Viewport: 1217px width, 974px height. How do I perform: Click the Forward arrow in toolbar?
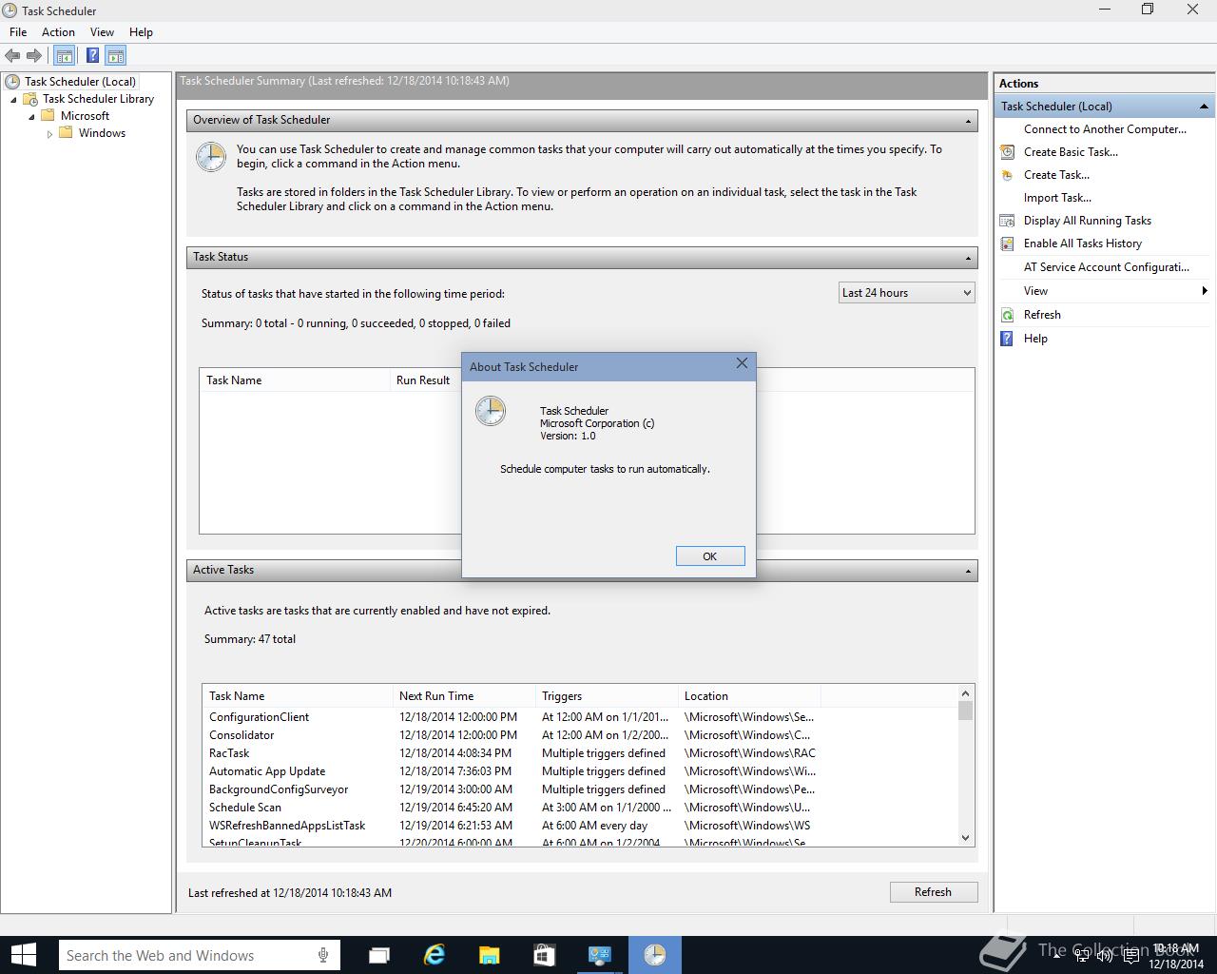point(34,56)
